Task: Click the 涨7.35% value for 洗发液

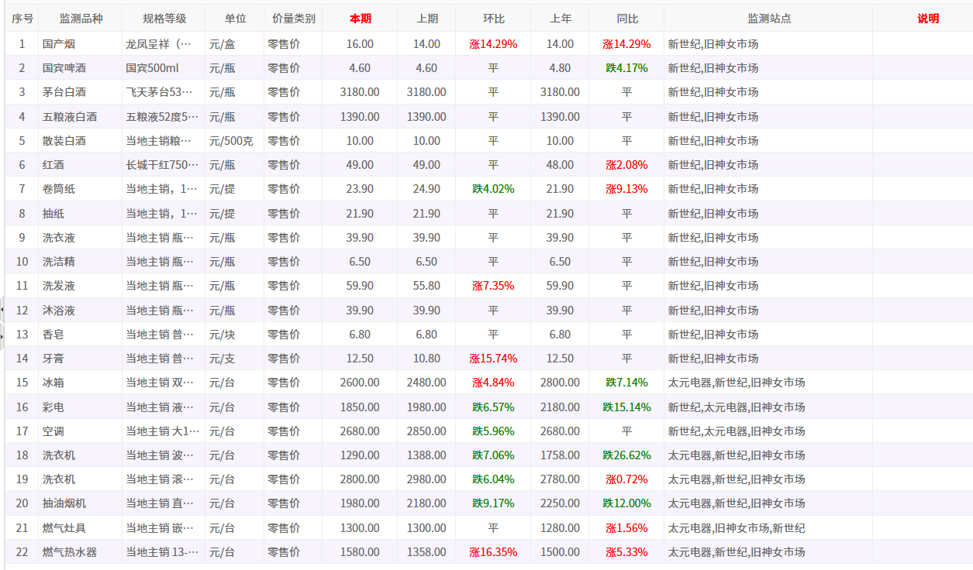Action: (x=493, y=286)
